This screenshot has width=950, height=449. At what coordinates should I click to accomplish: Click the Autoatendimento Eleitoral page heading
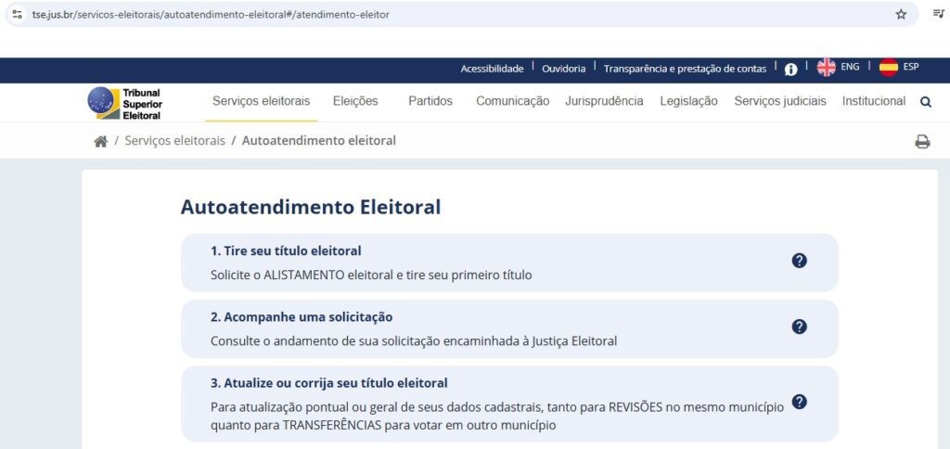coord(311,207)
